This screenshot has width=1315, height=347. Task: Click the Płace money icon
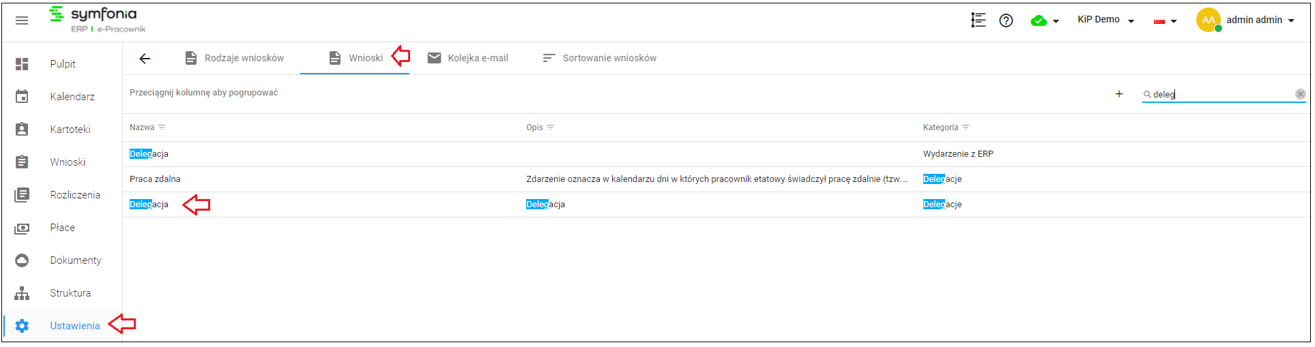[22, 228]
